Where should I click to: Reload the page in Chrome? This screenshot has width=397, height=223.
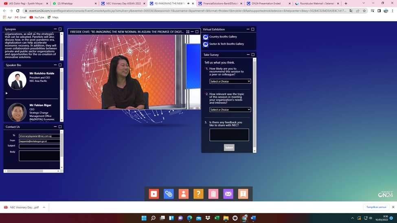coord(18,11)
